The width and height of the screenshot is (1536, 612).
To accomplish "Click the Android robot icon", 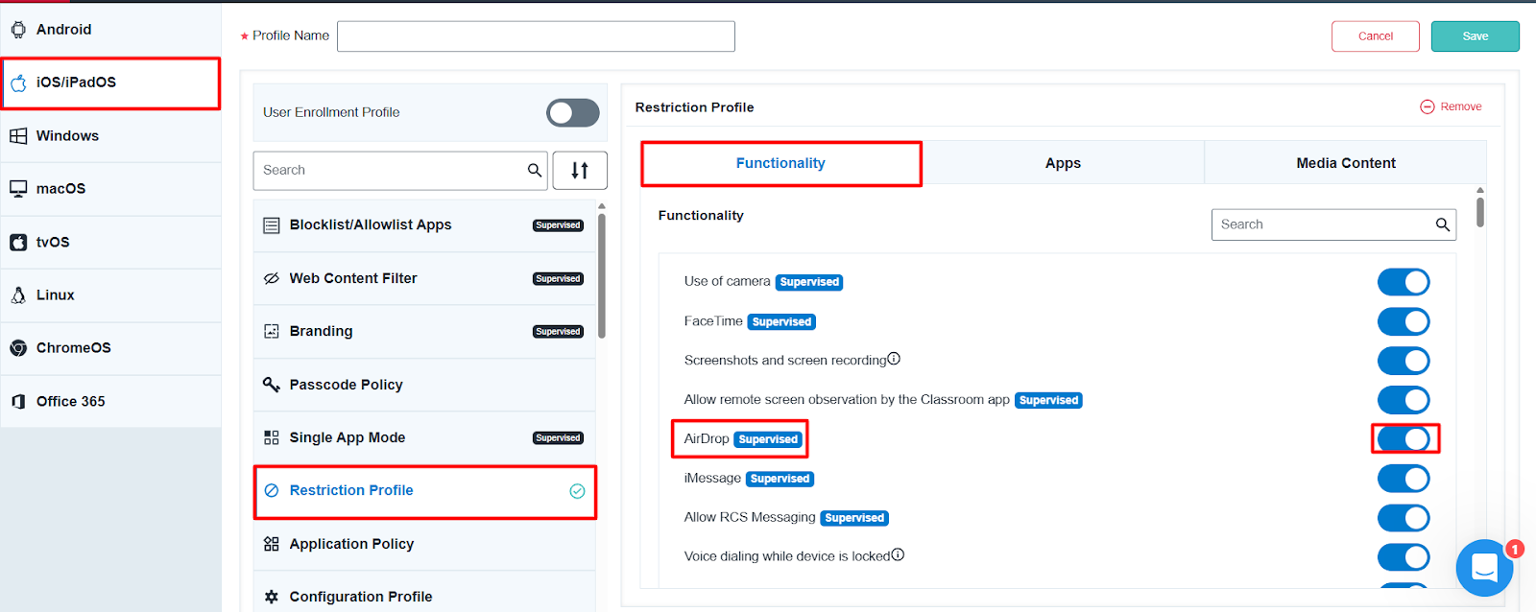I will pyautogui.click(x=18, y=30).
